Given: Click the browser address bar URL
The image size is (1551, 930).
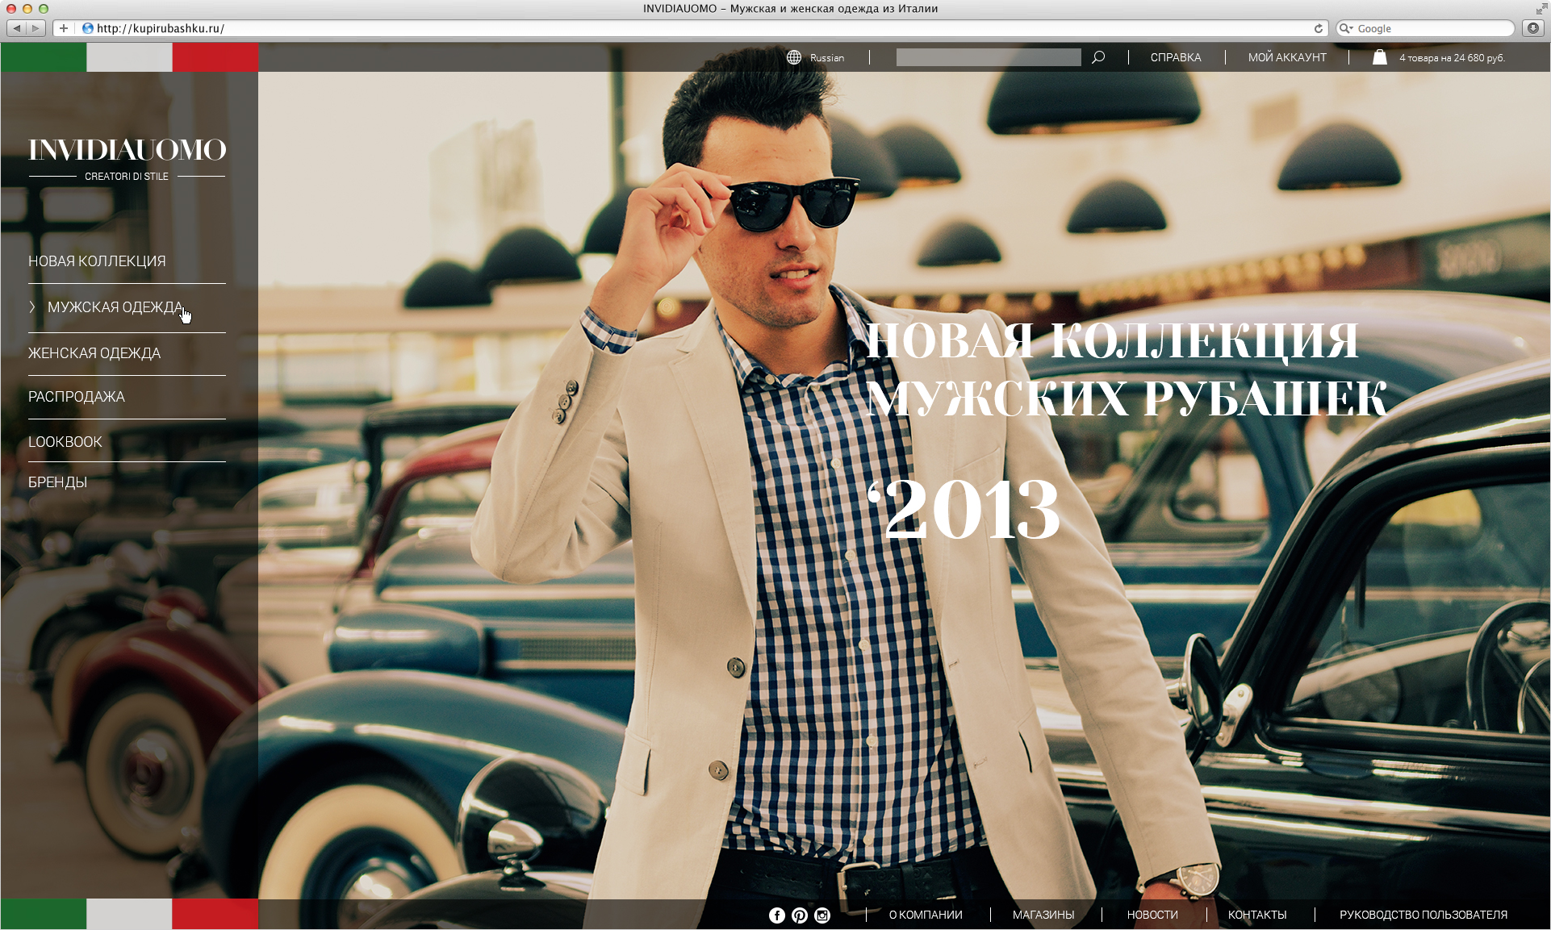Looking at the screenshot, I should tap(161, 28).
